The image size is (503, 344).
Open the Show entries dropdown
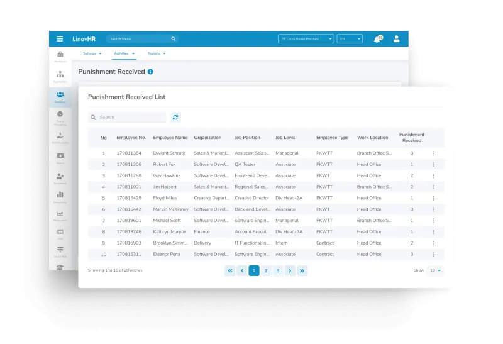click(x=435, y=270)
